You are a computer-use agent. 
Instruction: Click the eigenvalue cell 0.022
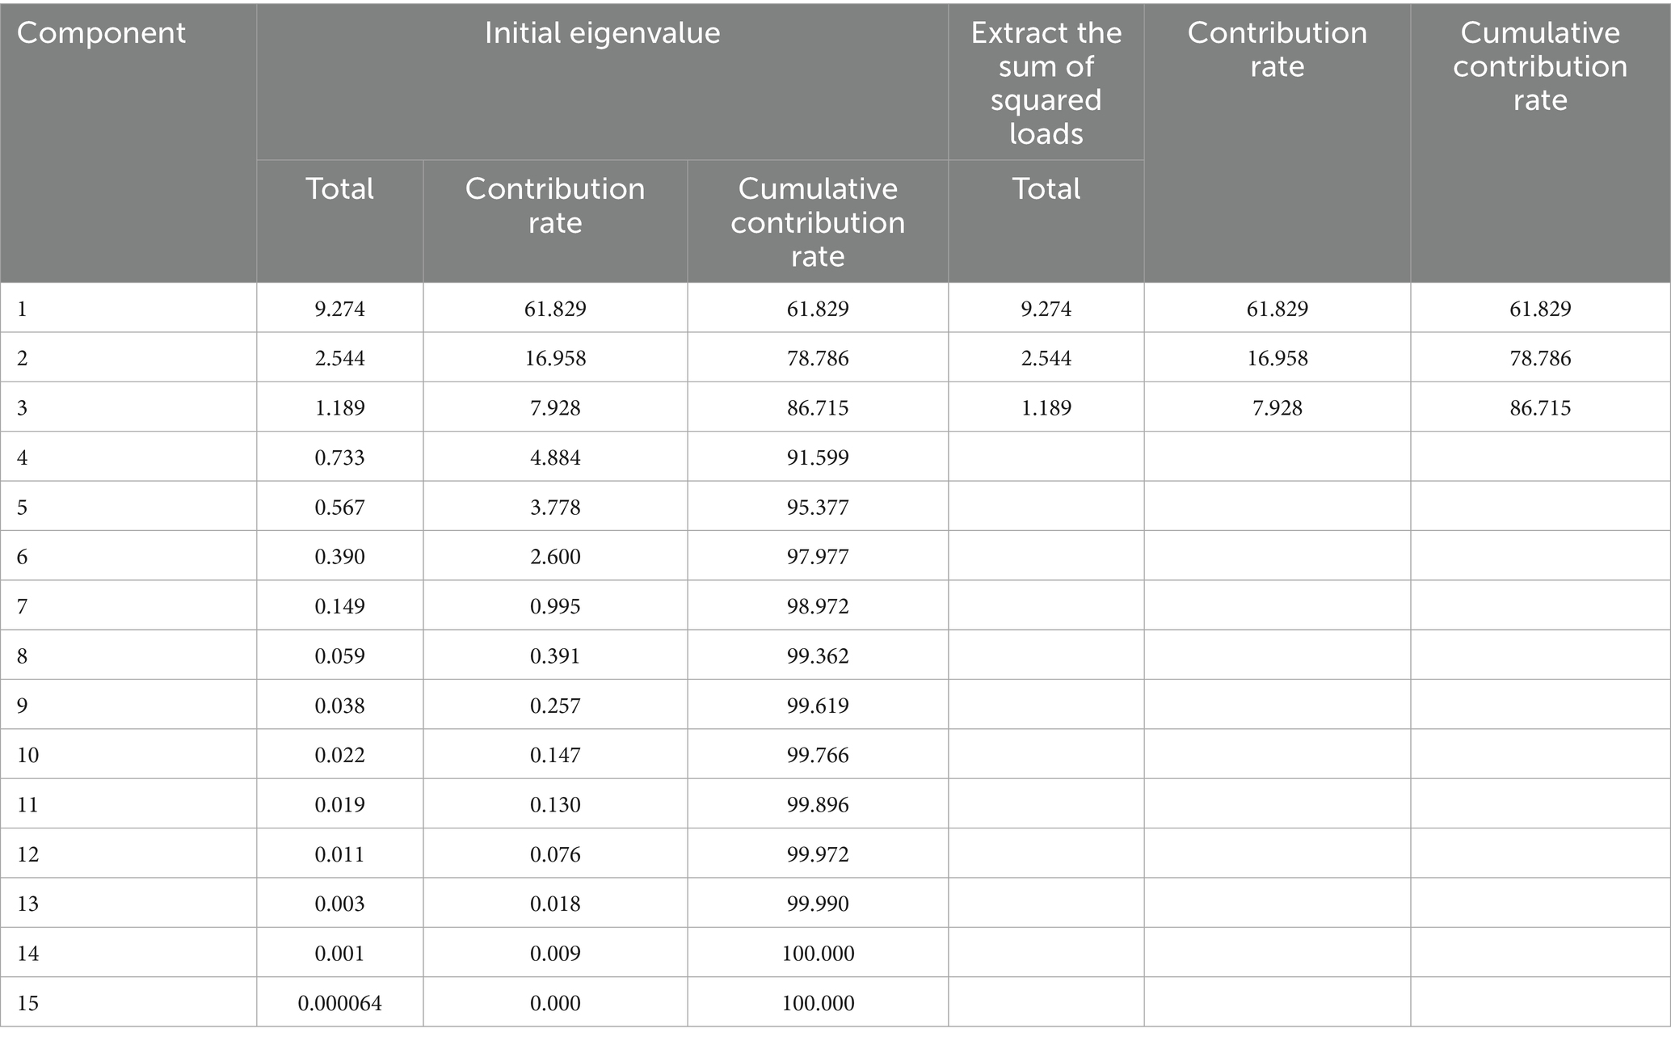tap(339, 755)
